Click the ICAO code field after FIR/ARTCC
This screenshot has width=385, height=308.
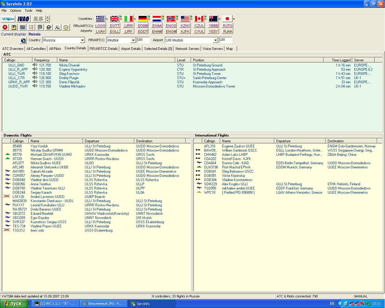point(143,40)
